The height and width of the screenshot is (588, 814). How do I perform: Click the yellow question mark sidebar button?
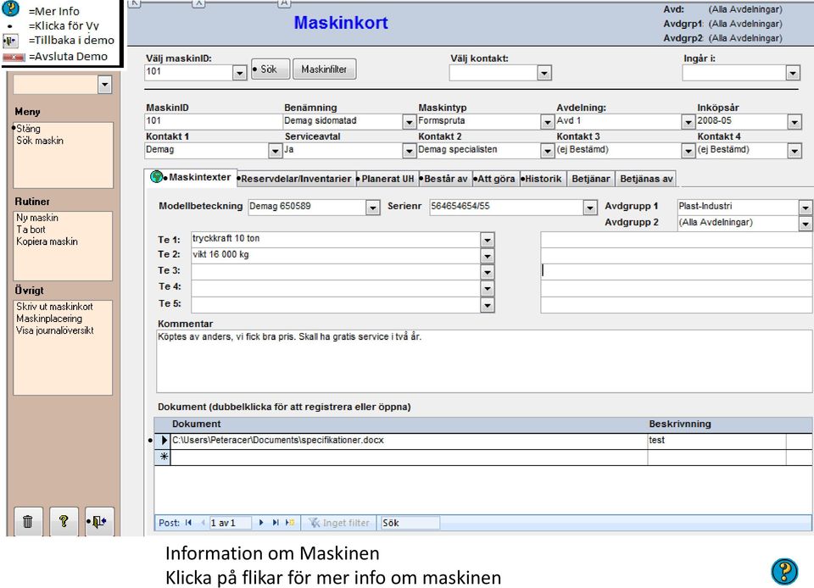tap(64, 521)
